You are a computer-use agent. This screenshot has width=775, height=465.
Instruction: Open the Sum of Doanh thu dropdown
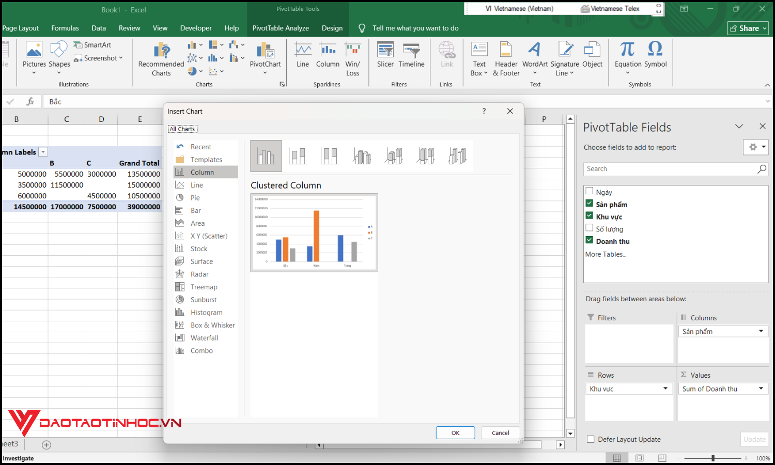pyautogui.click(x=761, y=388)
